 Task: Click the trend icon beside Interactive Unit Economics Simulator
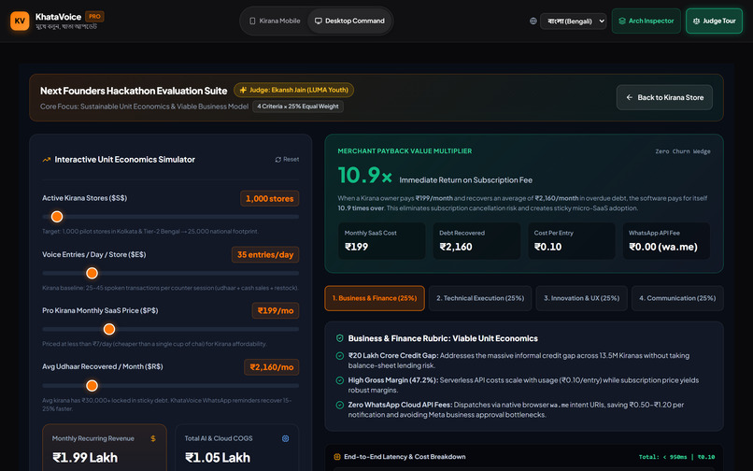(x=47, y=160)
